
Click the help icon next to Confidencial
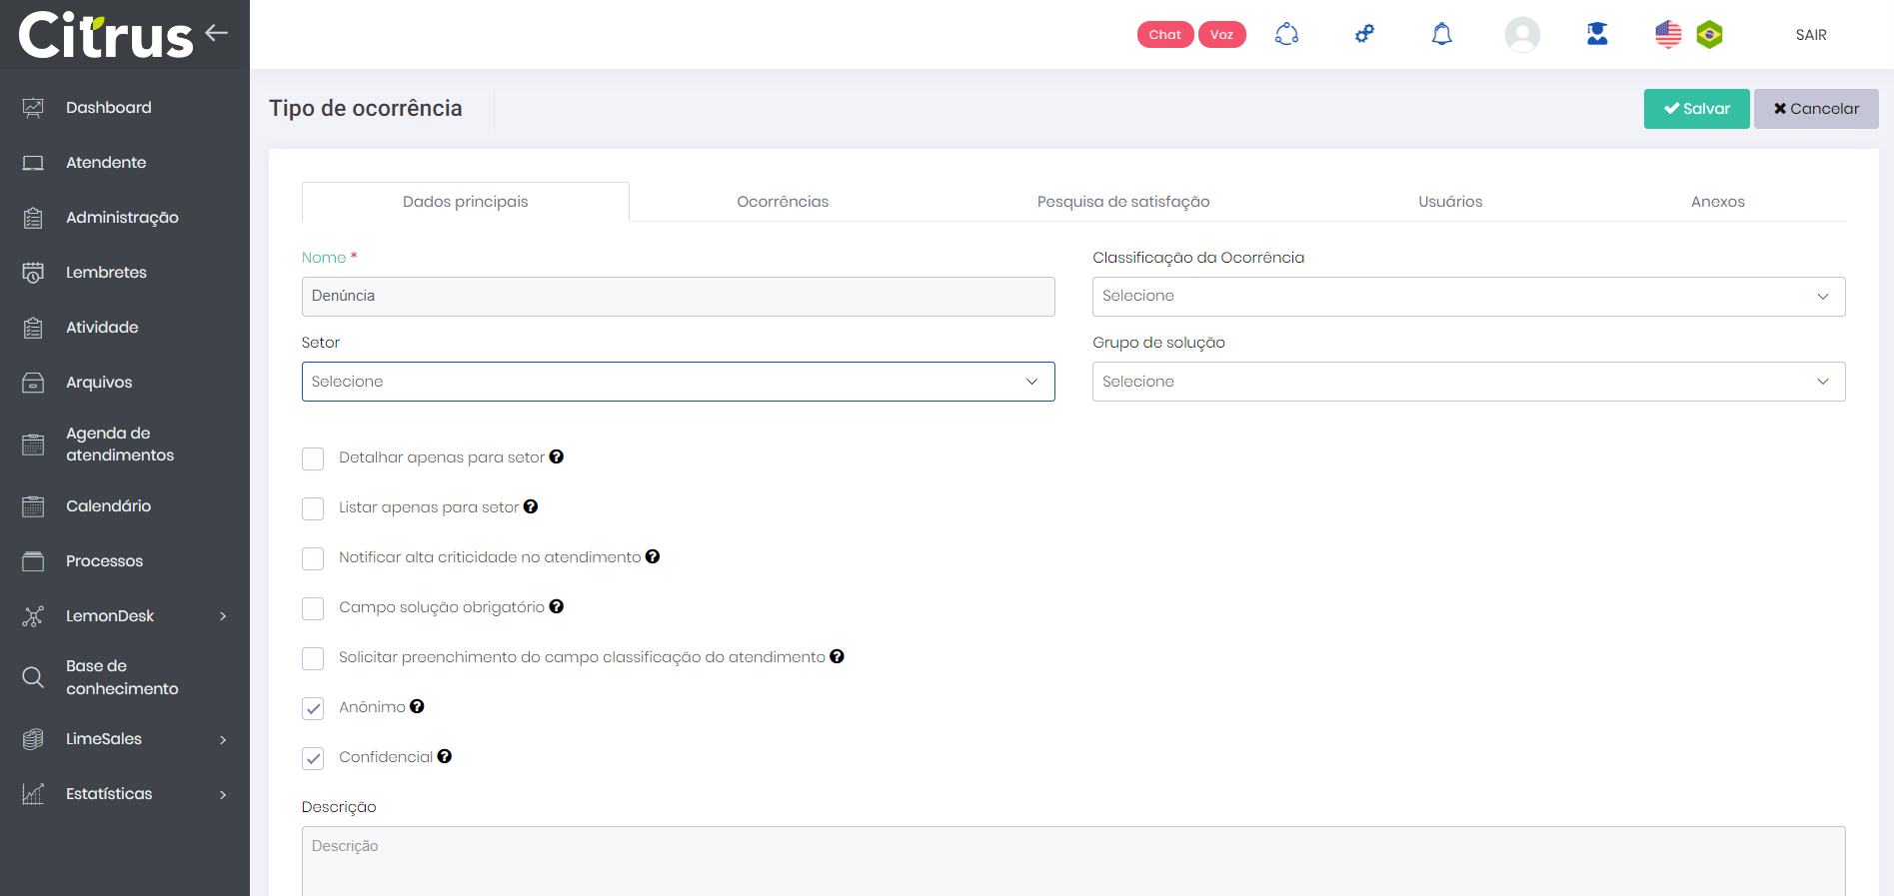[x=445, y=756]
